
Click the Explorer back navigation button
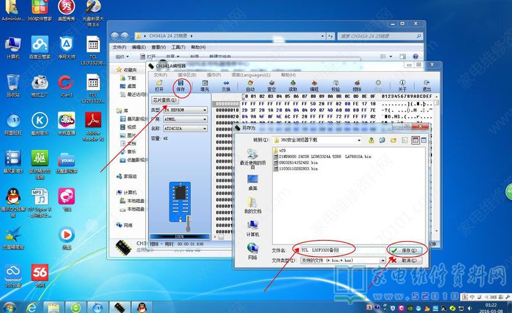(x=115, y=36)
